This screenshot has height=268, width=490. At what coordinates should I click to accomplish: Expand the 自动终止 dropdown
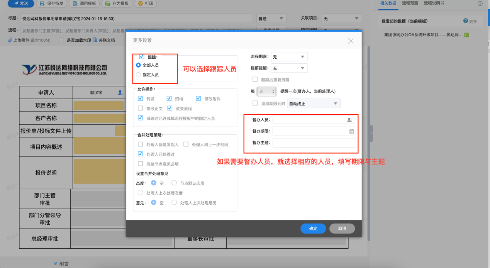(x=335, y=103)
